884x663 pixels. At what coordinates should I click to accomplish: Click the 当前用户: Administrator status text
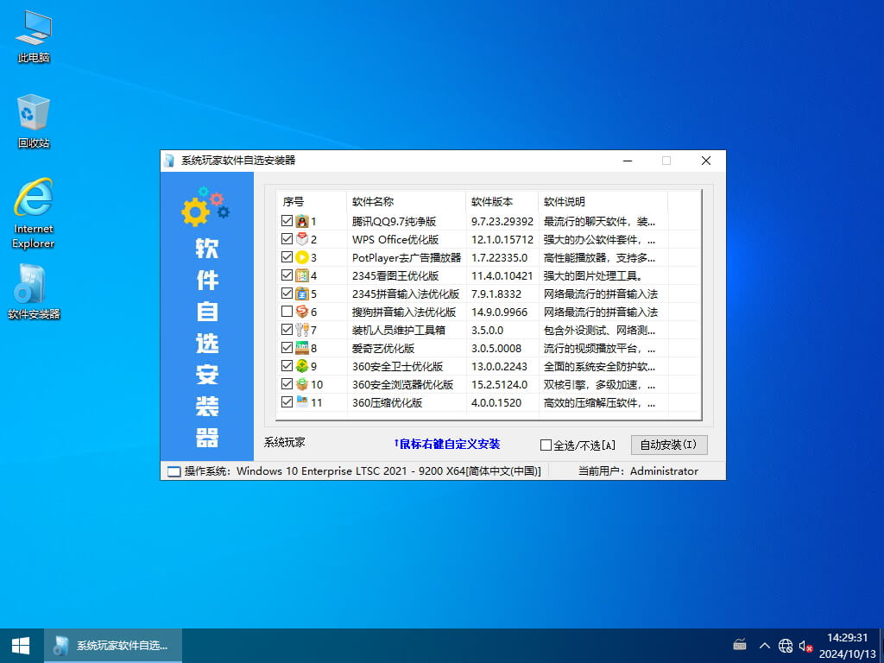[638, 470]
